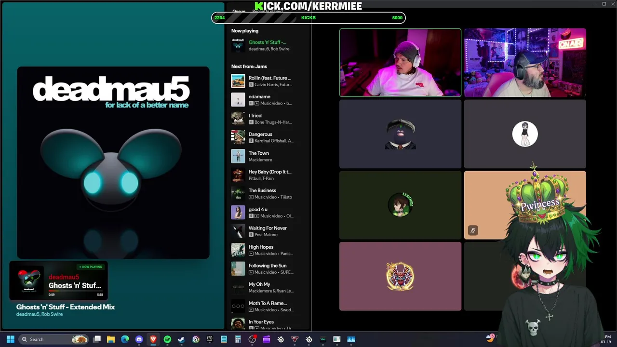Click the colorful swirl taskbar icon after Steam
617x347 pixels.
pos(196,339)
